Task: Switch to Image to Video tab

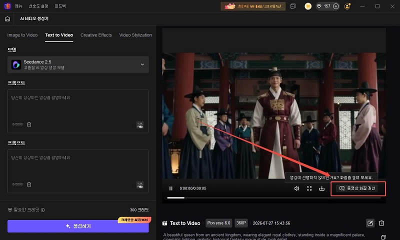Action: [x=22, y=35]
